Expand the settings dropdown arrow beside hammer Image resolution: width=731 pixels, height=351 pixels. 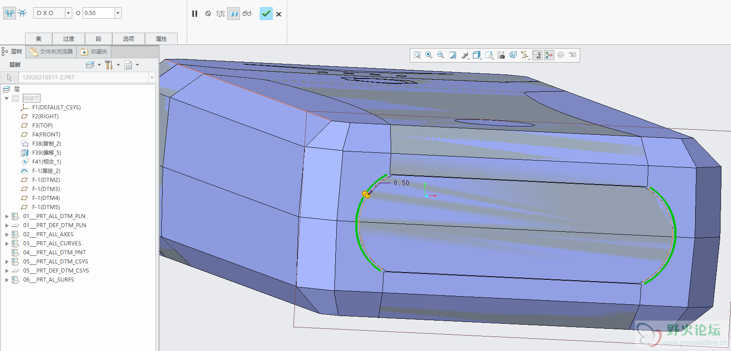pos(118,65)
